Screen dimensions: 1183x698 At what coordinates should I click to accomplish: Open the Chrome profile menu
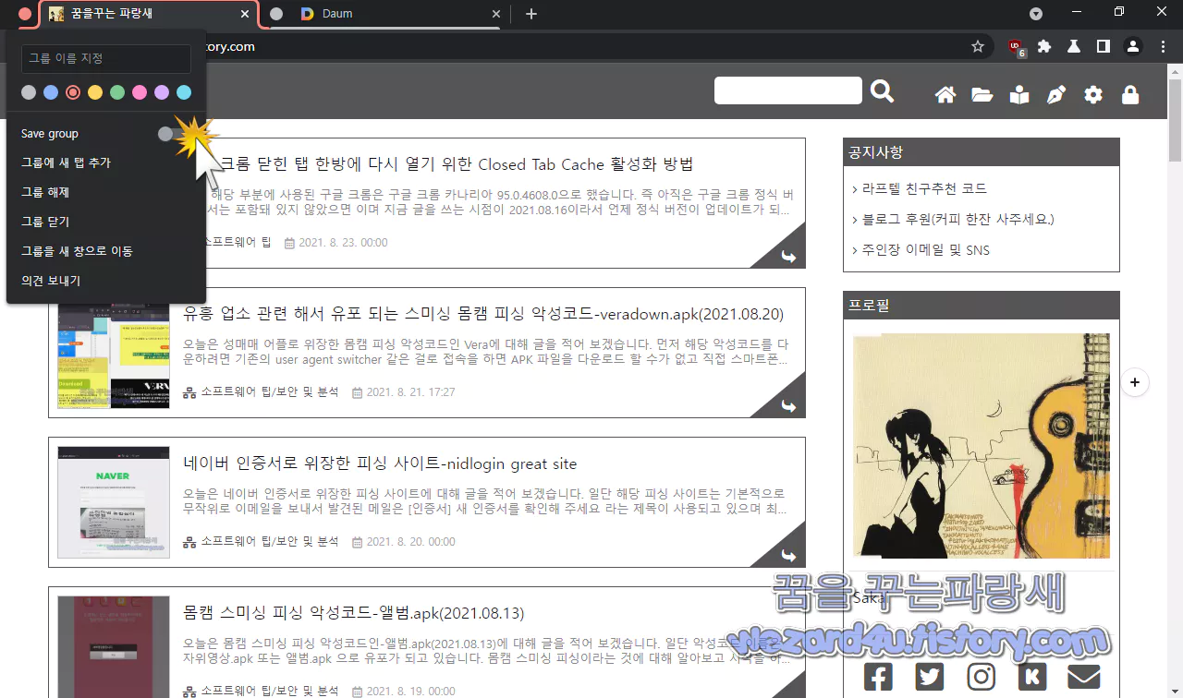[1132, 46]
